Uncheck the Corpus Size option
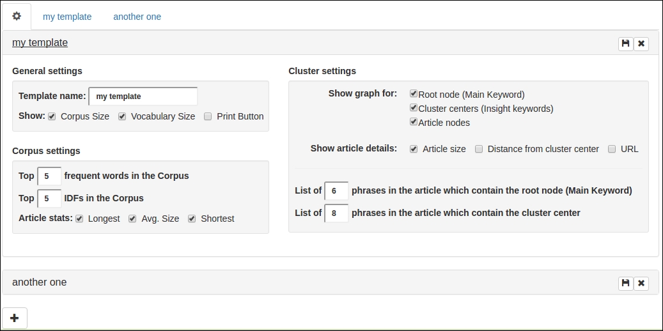Image resolution: width=663 pixels, height=331 pixels. point(52,117)
